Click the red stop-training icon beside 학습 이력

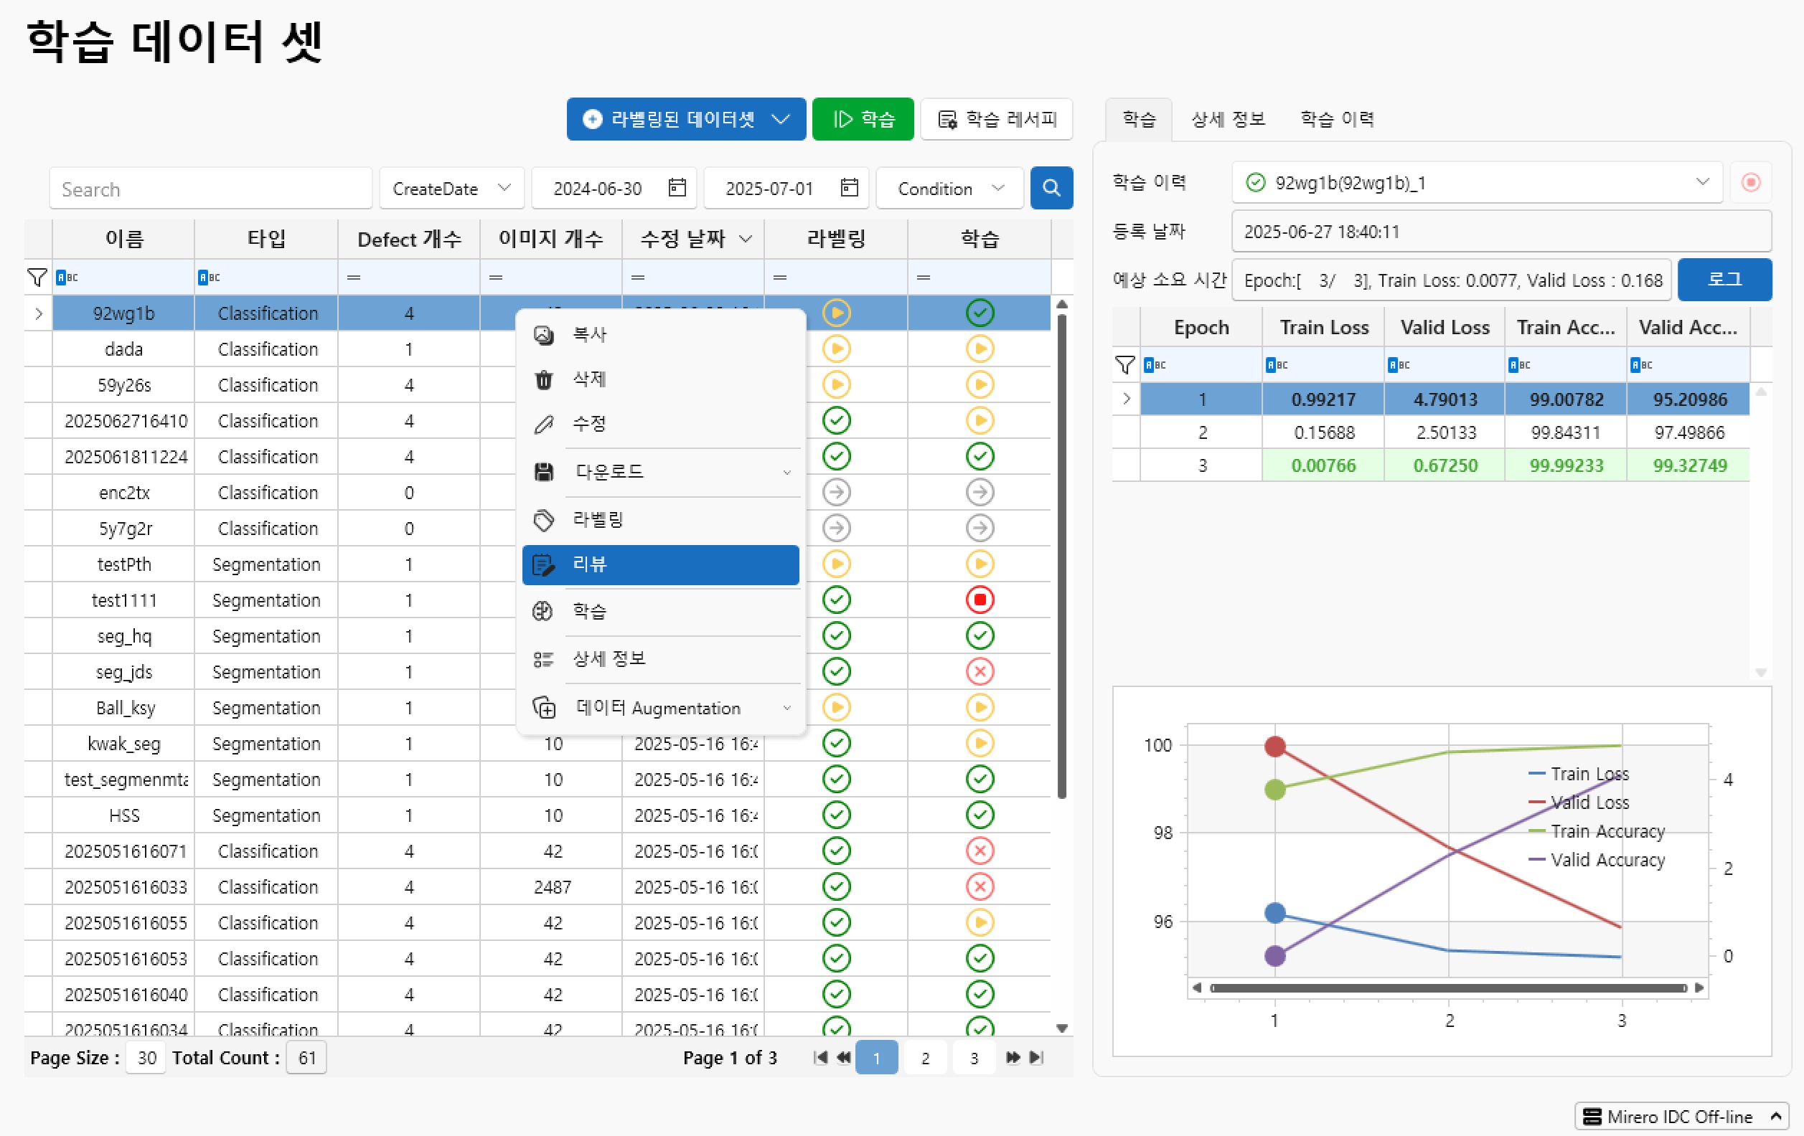pyautogui.click(x=1751, y=183)
